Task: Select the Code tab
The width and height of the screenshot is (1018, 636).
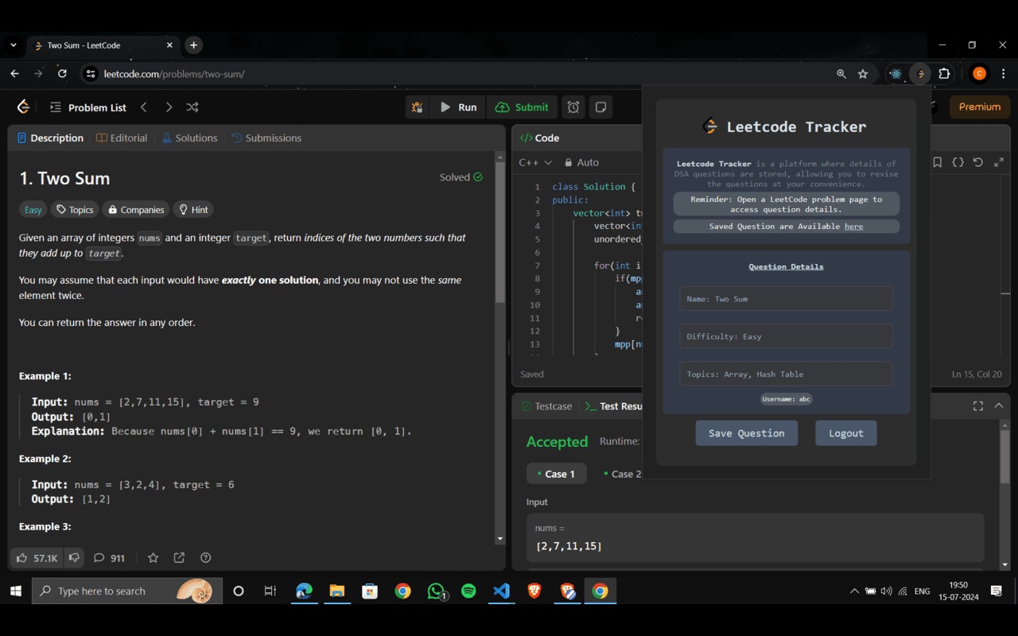Action: point(539,138)
